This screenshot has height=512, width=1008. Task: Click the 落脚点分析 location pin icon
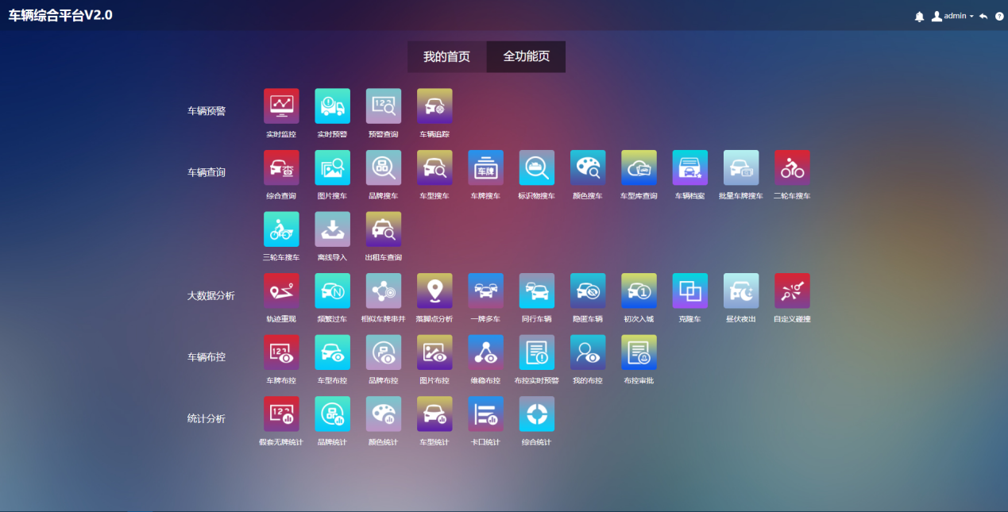click(434, 291)
